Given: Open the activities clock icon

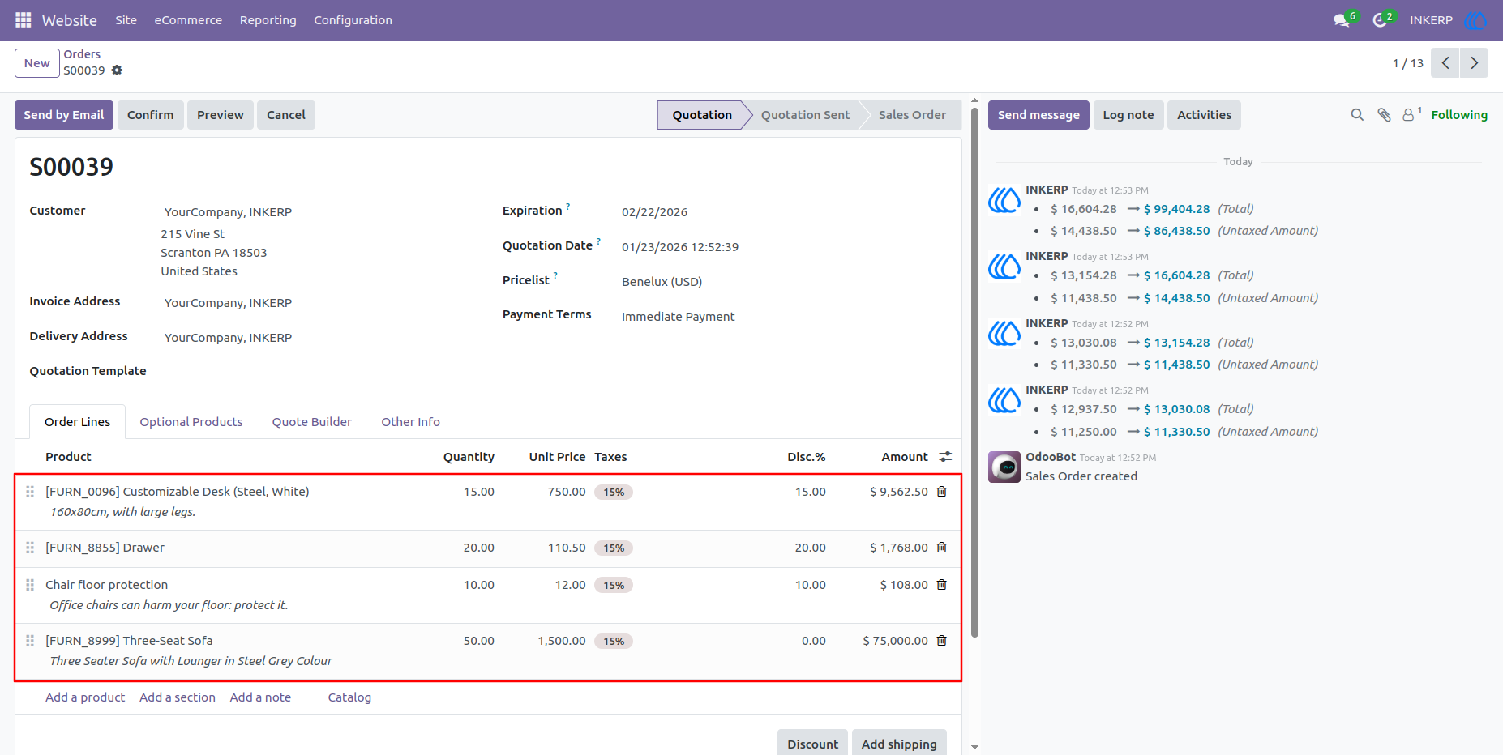Looking at the screenshot, I should tap(1380, 20).
